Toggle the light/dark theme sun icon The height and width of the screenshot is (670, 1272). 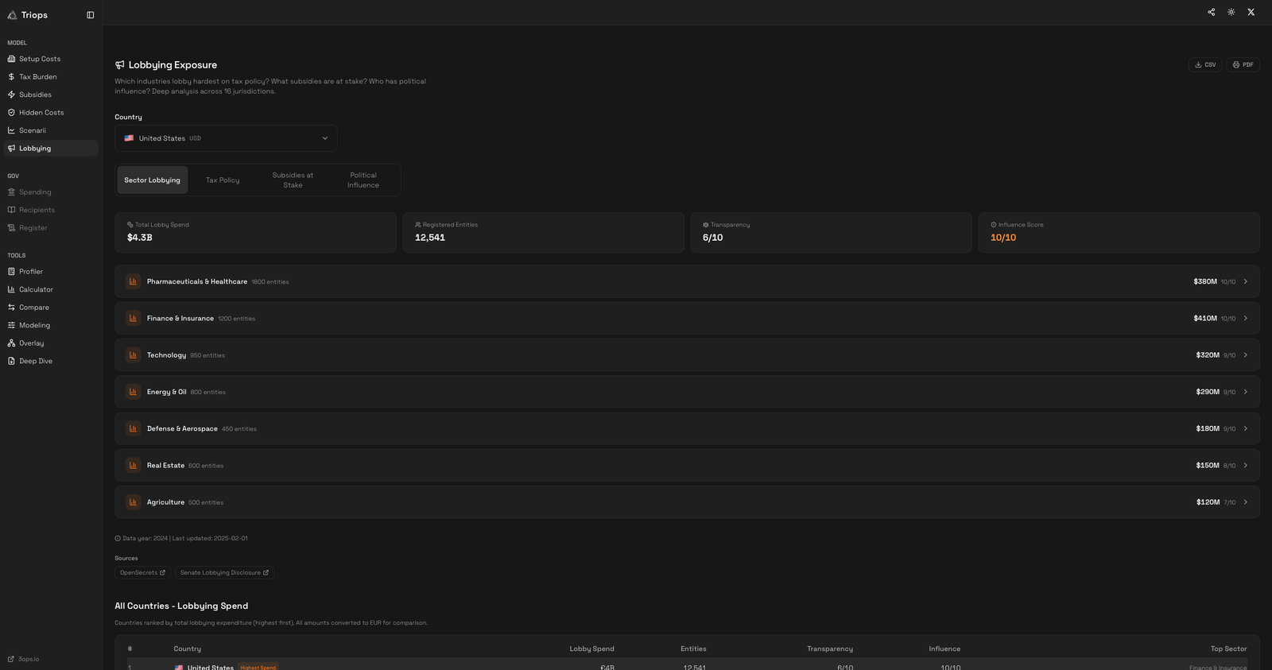click(1231, 12)
